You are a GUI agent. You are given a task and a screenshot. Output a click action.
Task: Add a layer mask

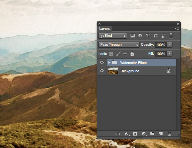[x=135, y=134]
